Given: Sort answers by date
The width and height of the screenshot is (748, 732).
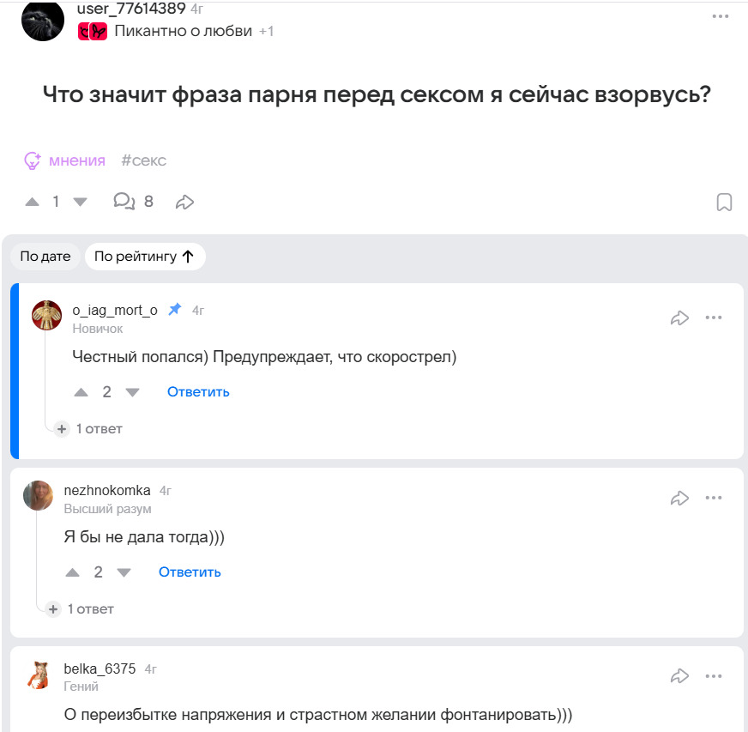Looking at the screenshot, I should [45, 257].
